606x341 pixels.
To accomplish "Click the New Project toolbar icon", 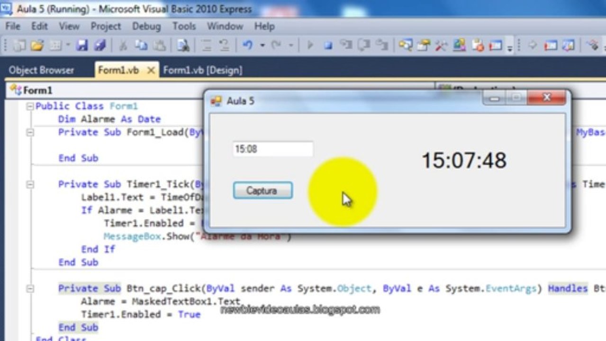I will coord(20,45).
